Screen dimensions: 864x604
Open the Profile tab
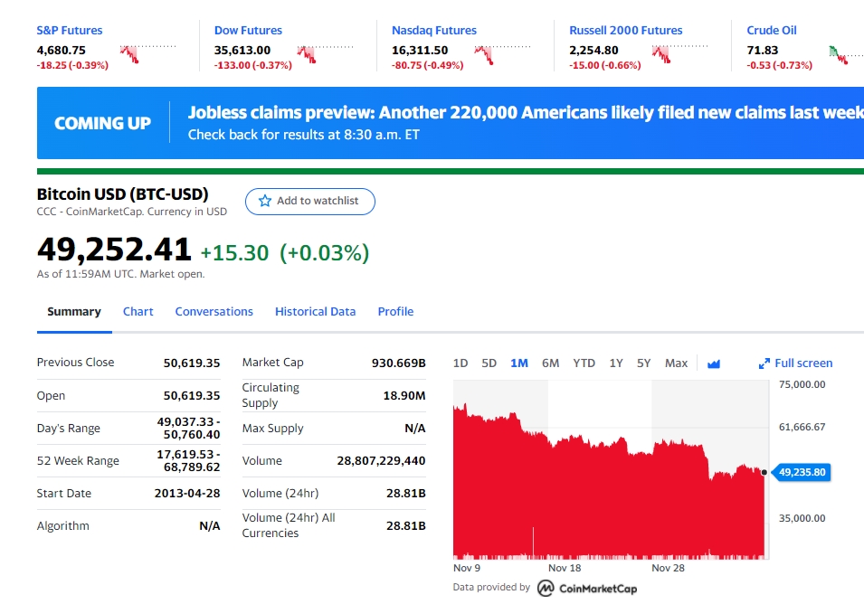pos(395,312)
